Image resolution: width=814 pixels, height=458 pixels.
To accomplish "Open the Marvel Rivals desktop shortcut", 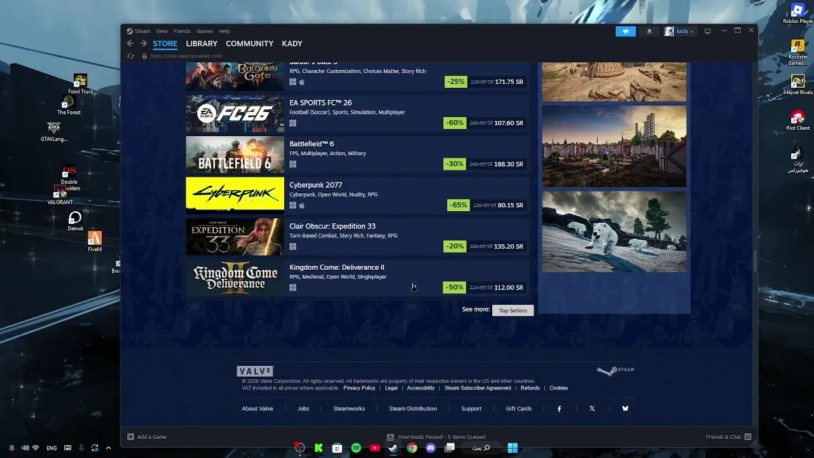I will tap(797, 85).
